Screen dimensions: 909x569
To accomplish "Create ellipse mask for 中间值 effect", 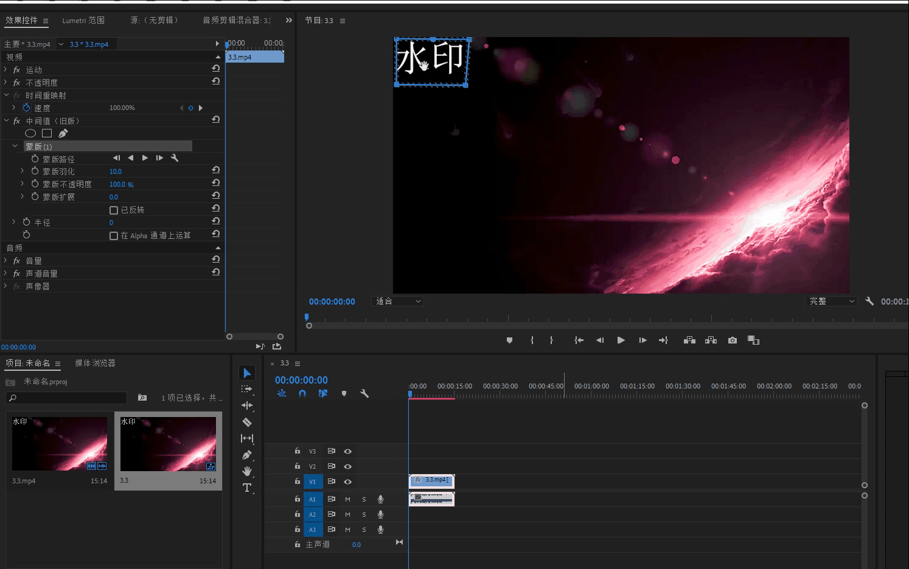I will click(x=30, y=133).
